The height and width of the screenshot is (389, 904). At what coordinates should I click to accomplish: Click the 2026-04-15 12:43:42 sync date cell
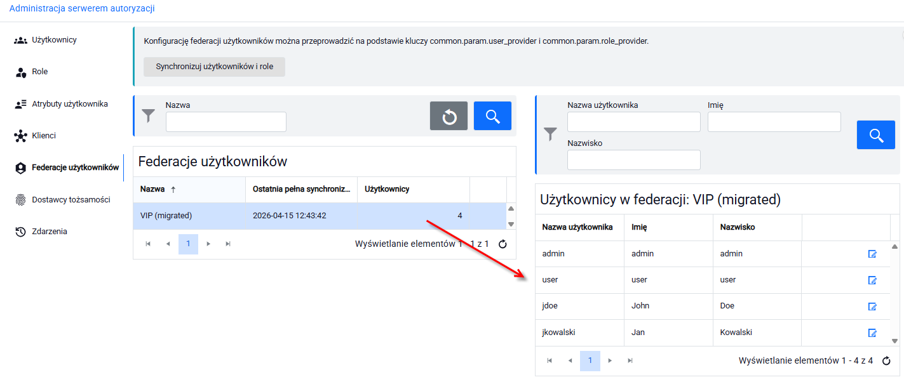click(302, 216)
